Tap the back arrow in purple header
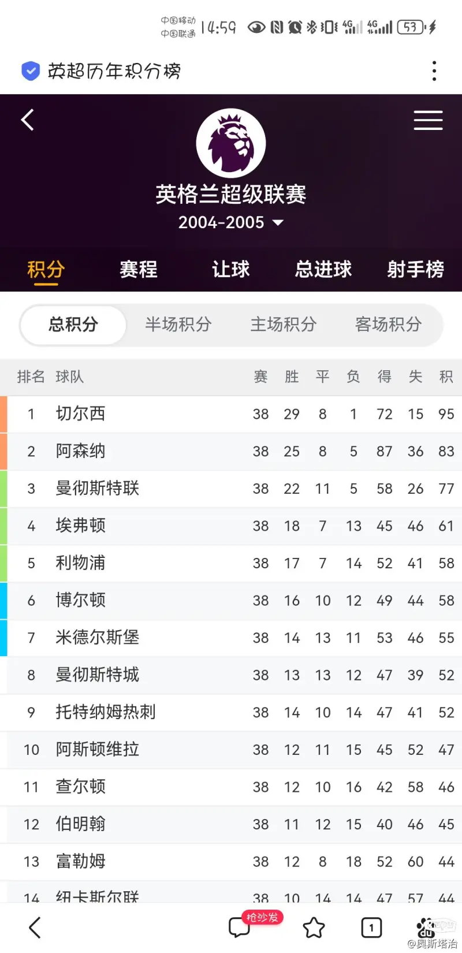The image size is (462, 953). coord(28,120)
